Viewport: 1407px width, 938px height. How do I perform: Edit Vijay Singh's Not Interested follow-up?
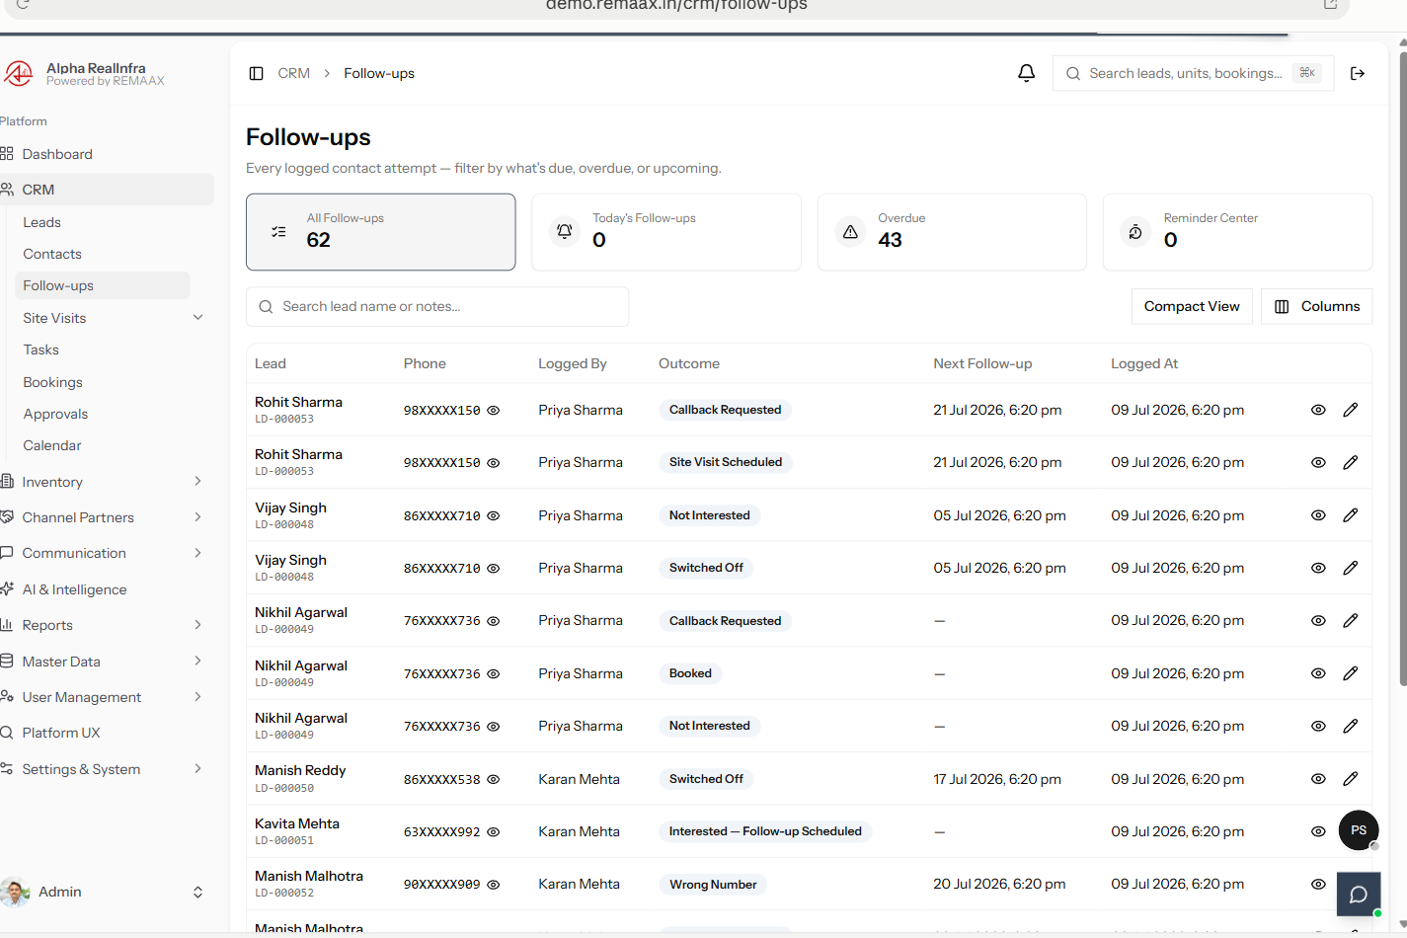tap(1351, 515)
